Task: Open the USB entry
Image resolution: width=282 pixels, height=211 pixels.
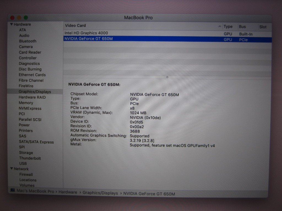Action: click(23, 163)
